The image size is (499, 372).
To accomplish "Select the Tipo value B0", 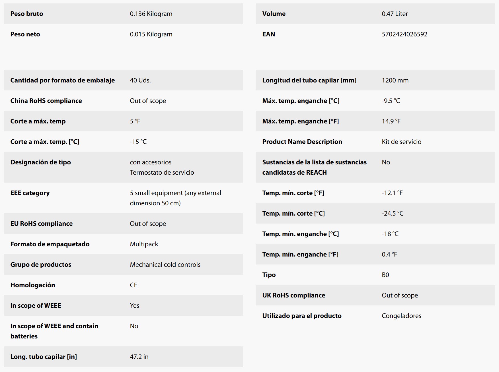I will coord(385,275).
